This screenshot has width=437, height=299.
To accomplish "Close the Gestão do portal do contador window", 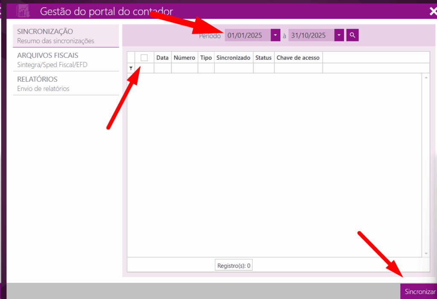I will [433, 12].
